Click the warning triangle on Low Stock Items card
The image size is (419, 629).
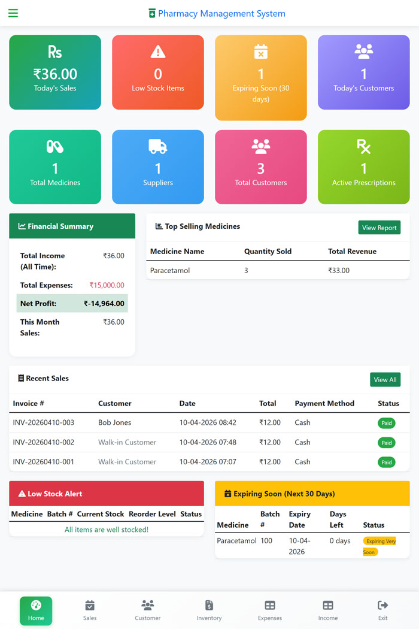pyautogui.click(x=158, y=52)
